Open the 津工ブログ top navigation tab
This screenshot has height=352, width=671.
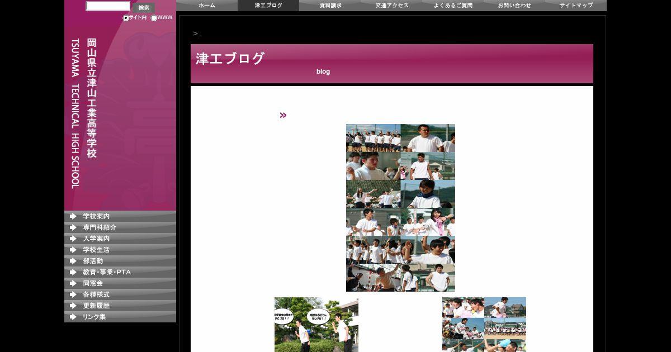click(x=268, y=6)
